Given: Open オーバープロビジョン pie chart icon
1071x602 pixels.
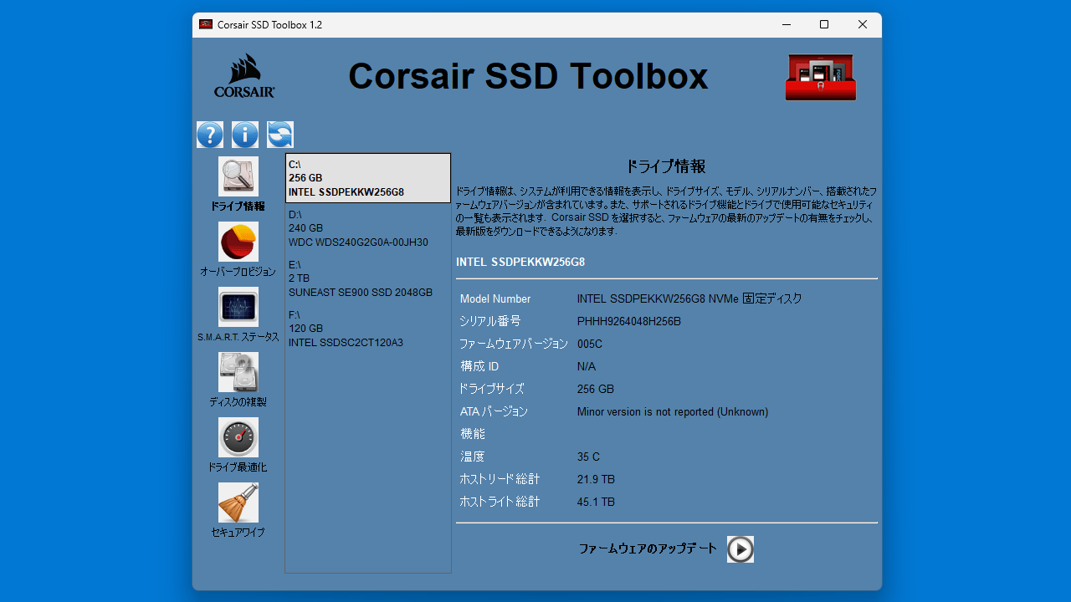Looking at the screenshot, I should 238,242.
